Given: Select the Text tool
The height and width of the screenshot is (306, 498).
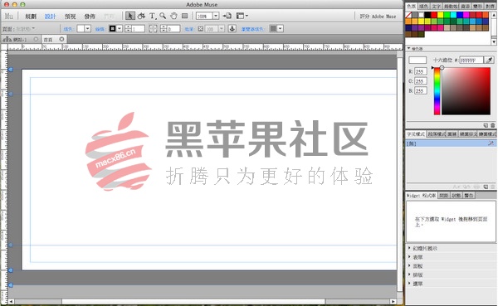Looking at the screenshot, I should coord(153,16).
